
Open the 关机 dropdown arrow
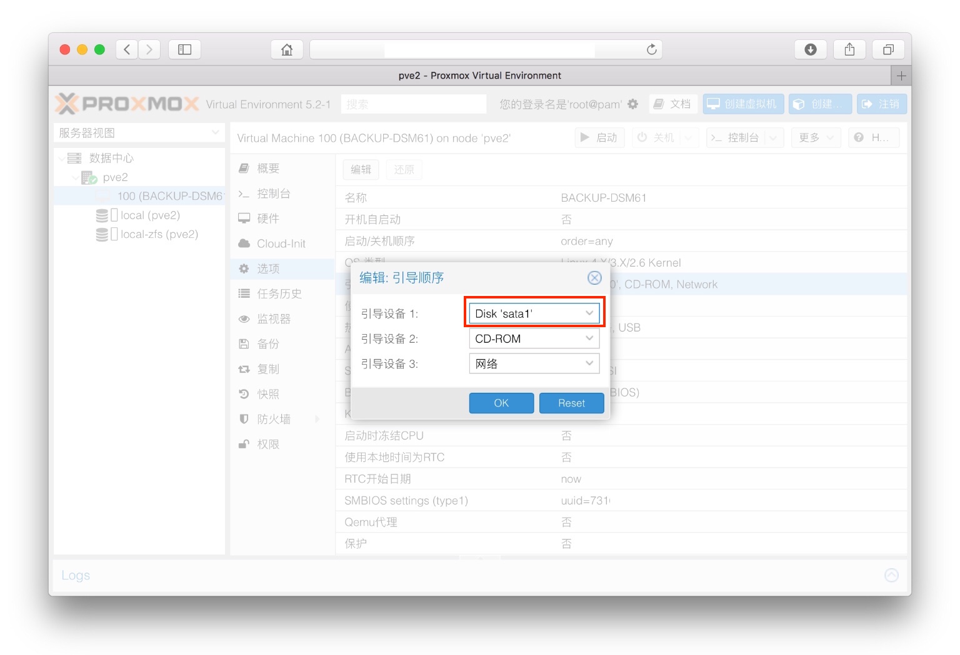pos(689,137)
